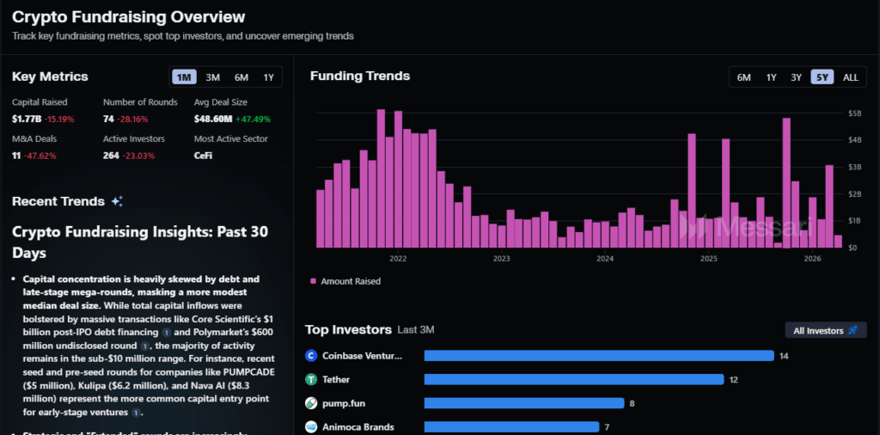Image resolution: width=880 pixels, height=435 pixels.
Task: Click the sparkle icon beside Recent Trends
Action: [x=117, y=201]
